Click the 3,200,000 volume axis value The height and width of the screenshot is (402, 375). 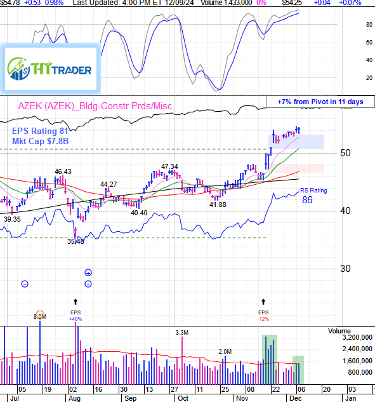click(x=357, y=337)
